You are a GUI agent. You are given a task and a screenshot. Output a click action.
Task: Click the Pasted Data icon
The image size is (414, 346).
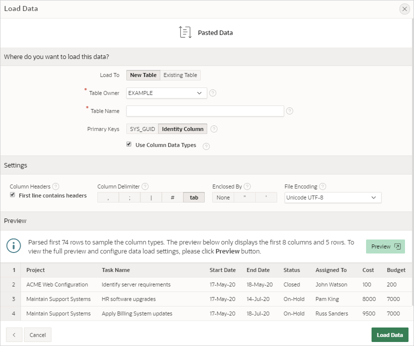coord(185,32)
